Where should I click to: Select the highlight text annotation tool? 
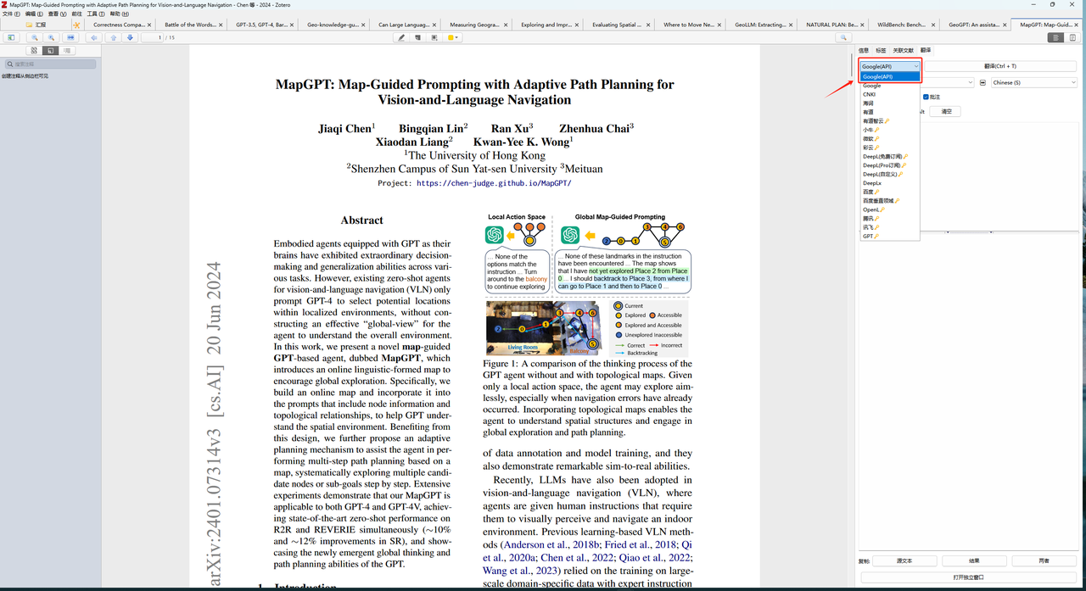(401, 37)
